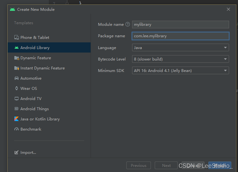Expand the Bytecode Level dropdown arrow

[226, 59]
